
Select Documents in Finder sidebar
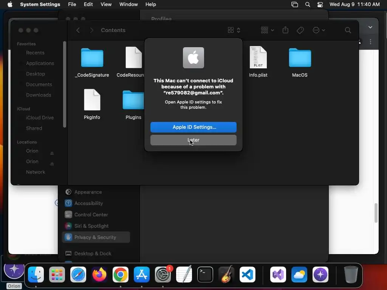(39, 85)
